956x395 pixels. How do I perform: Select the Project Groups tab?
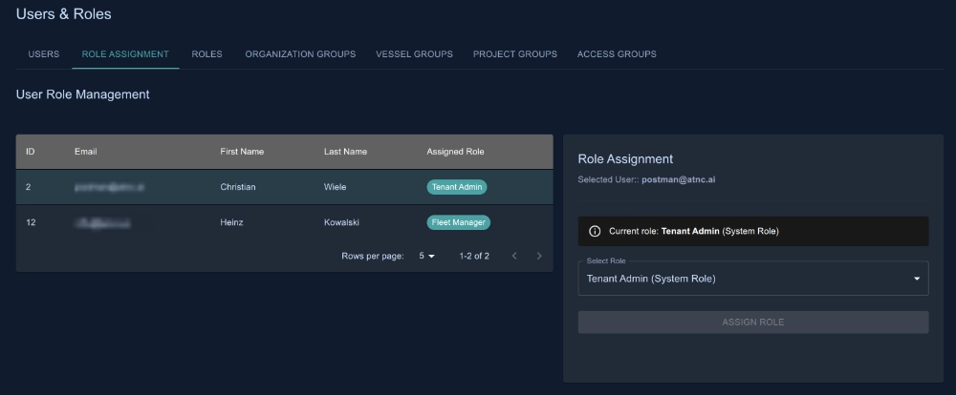514,54
